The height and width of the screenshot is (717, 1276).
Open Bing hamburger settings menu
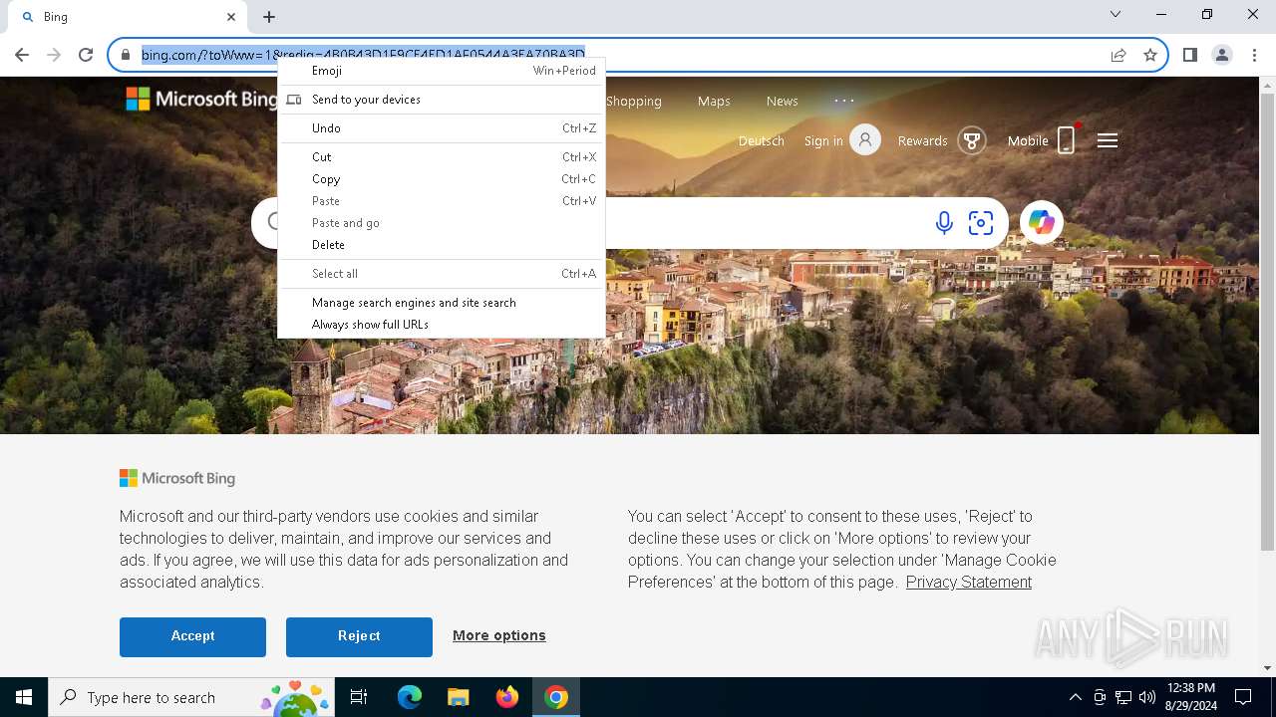click(1108, 140)
